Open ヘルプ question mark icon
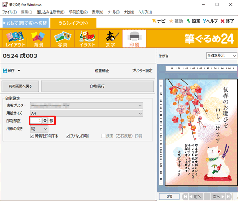 coord(204,21)
